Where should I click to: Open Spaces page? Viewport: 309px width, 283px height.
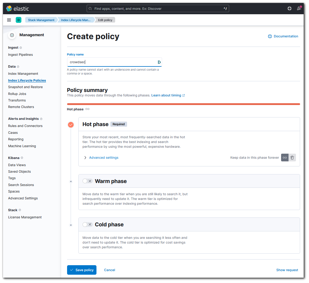pos(14,191)
